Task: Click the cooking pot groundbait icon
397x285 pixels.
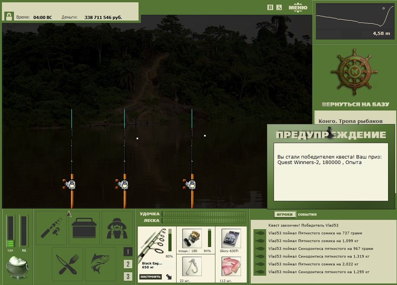Action: pyautogui.click(x=17, y=268)
